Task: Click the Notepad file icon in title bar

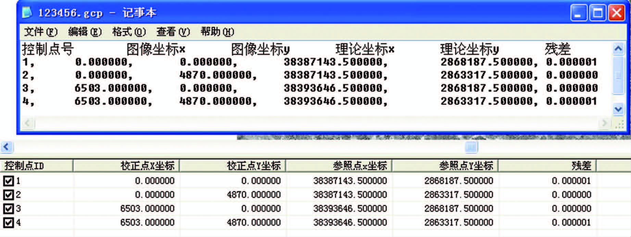Action: pos(27,13)
